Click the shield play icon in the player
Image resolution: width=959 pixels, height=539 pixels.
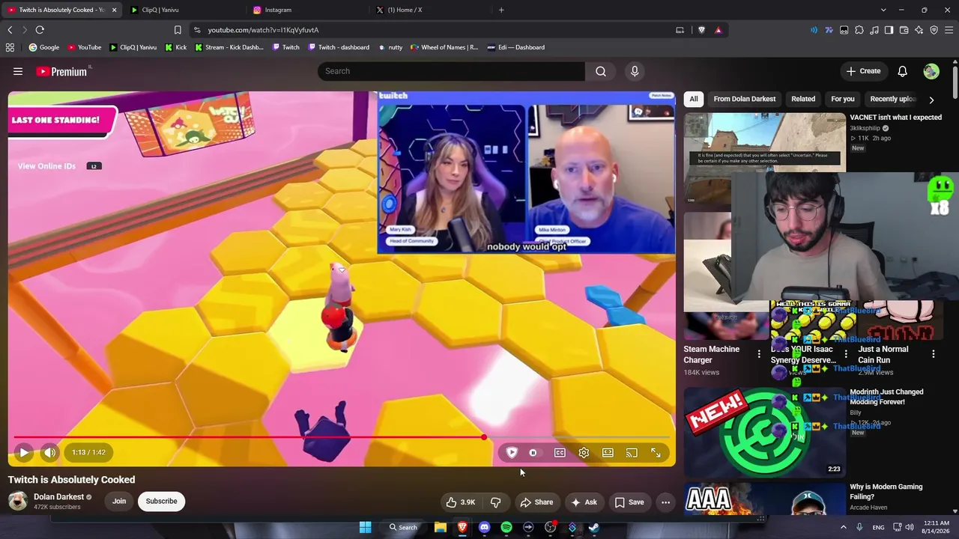click(512, 453)
